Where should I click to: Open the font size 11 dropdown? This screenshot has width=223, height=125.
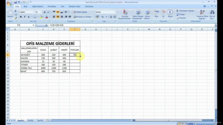[41, 12]
